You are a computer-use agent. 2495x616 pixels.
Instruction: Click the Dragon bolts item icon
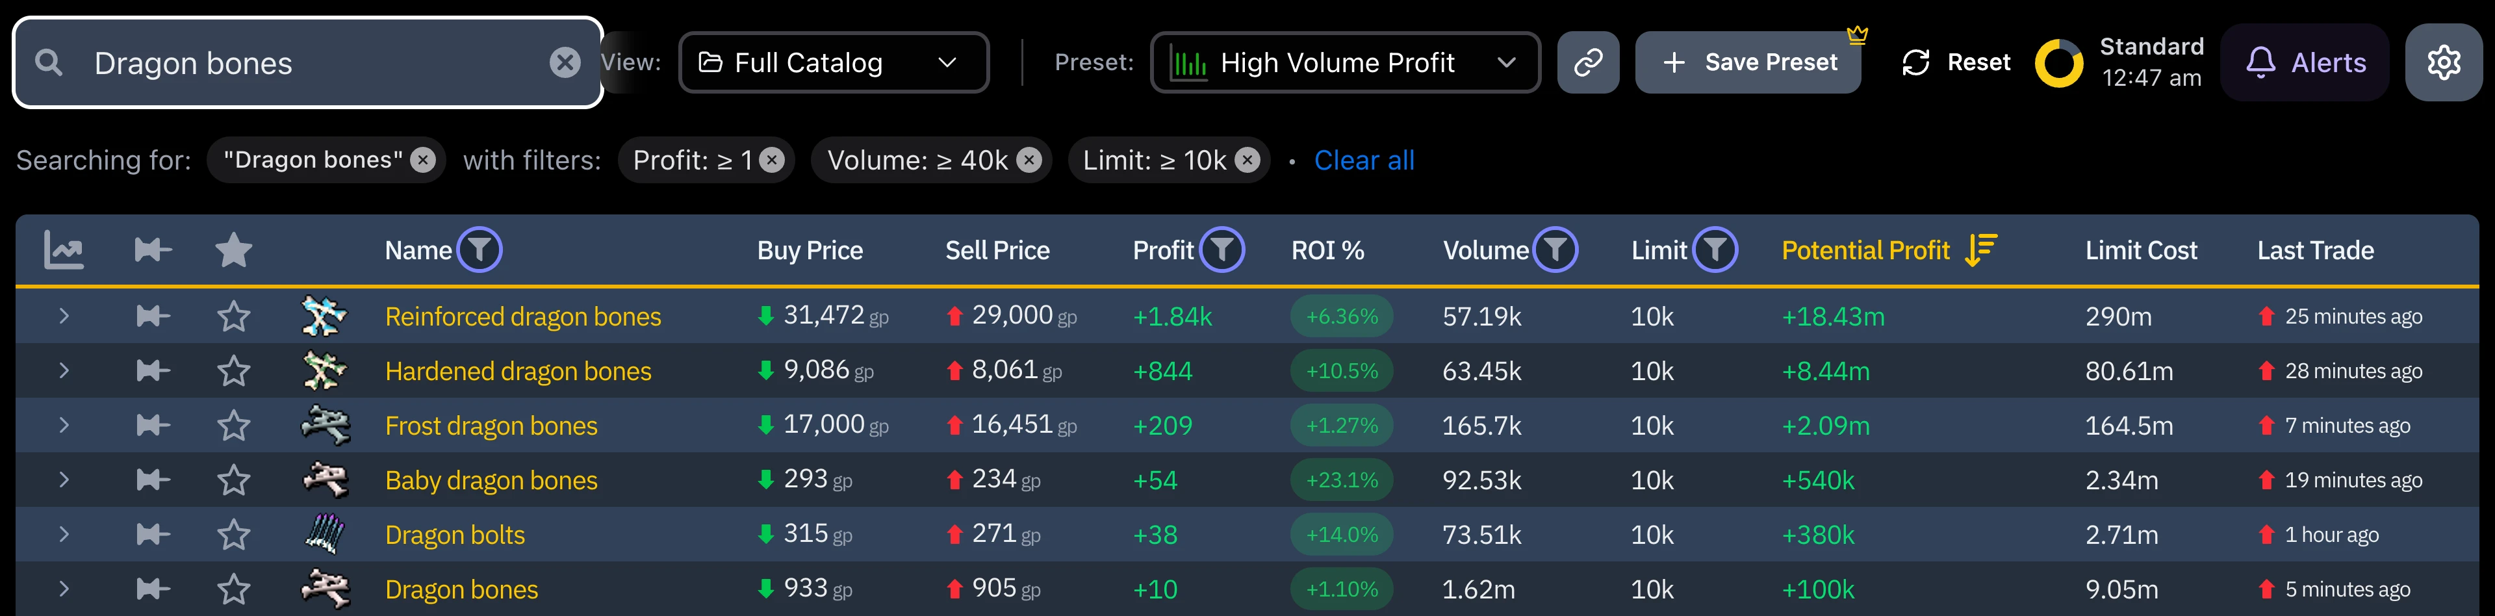[x=324, y=535]
